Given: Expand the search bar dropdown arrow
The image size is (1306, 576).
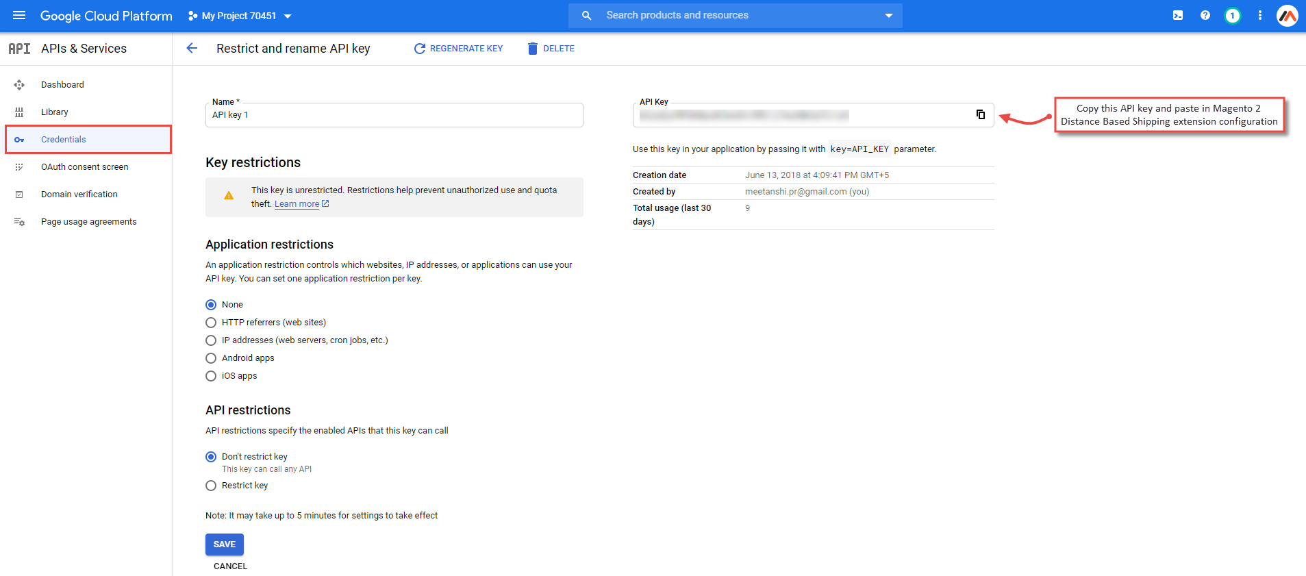Looking at the screenshot, I should 888,15.
